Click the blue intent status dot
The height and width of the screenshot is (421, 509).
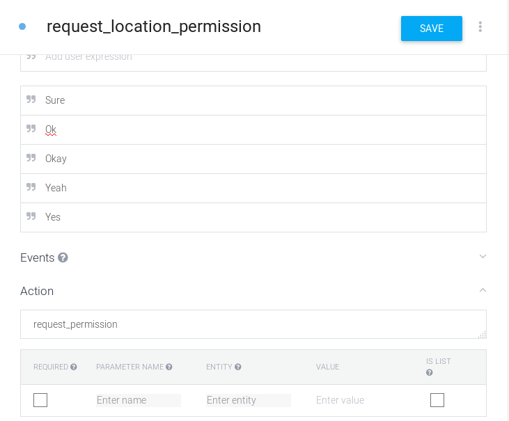(x=22, y=26)
